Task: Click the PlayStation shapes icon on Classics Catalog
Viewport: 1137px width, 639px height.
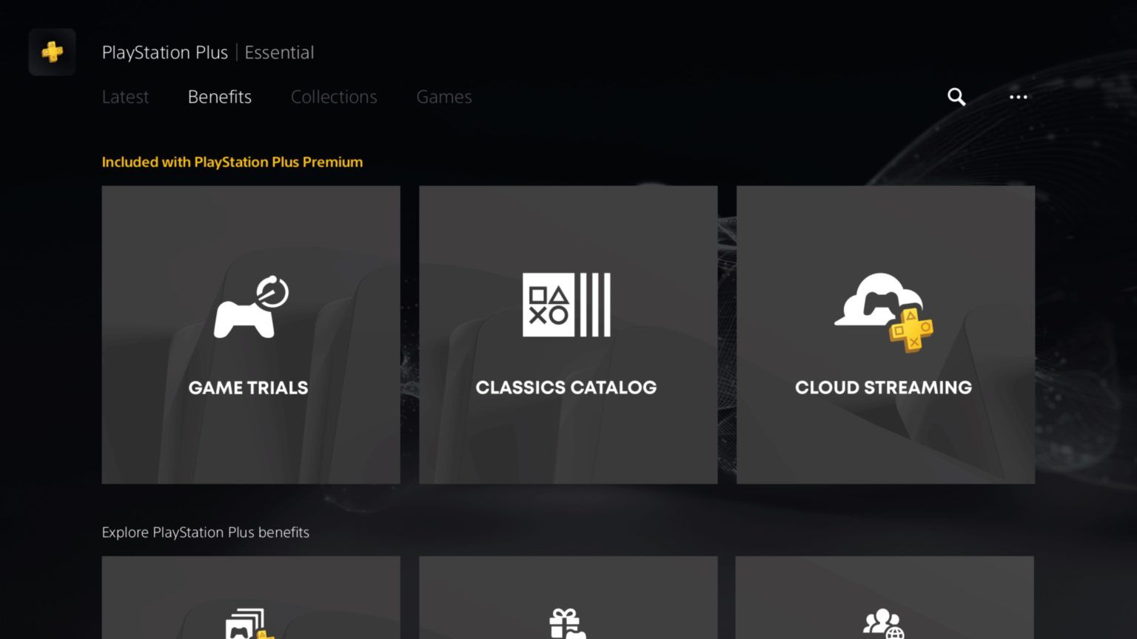Action: (x=567, y=304)
